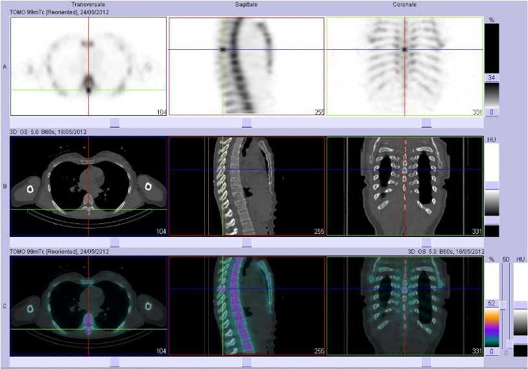Click slice slider thumb under fused transverse view
This screenshot has height=369, width=528.
[115, 362]
